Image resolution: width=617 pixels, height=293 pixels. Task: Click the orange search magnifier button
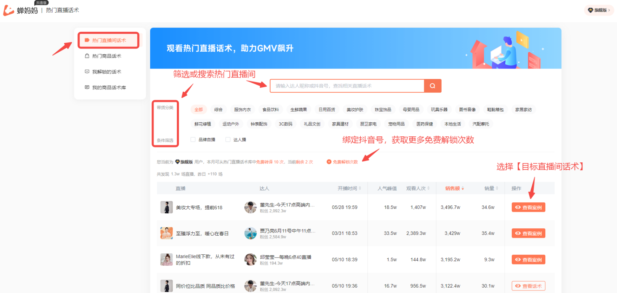point(433,86)
